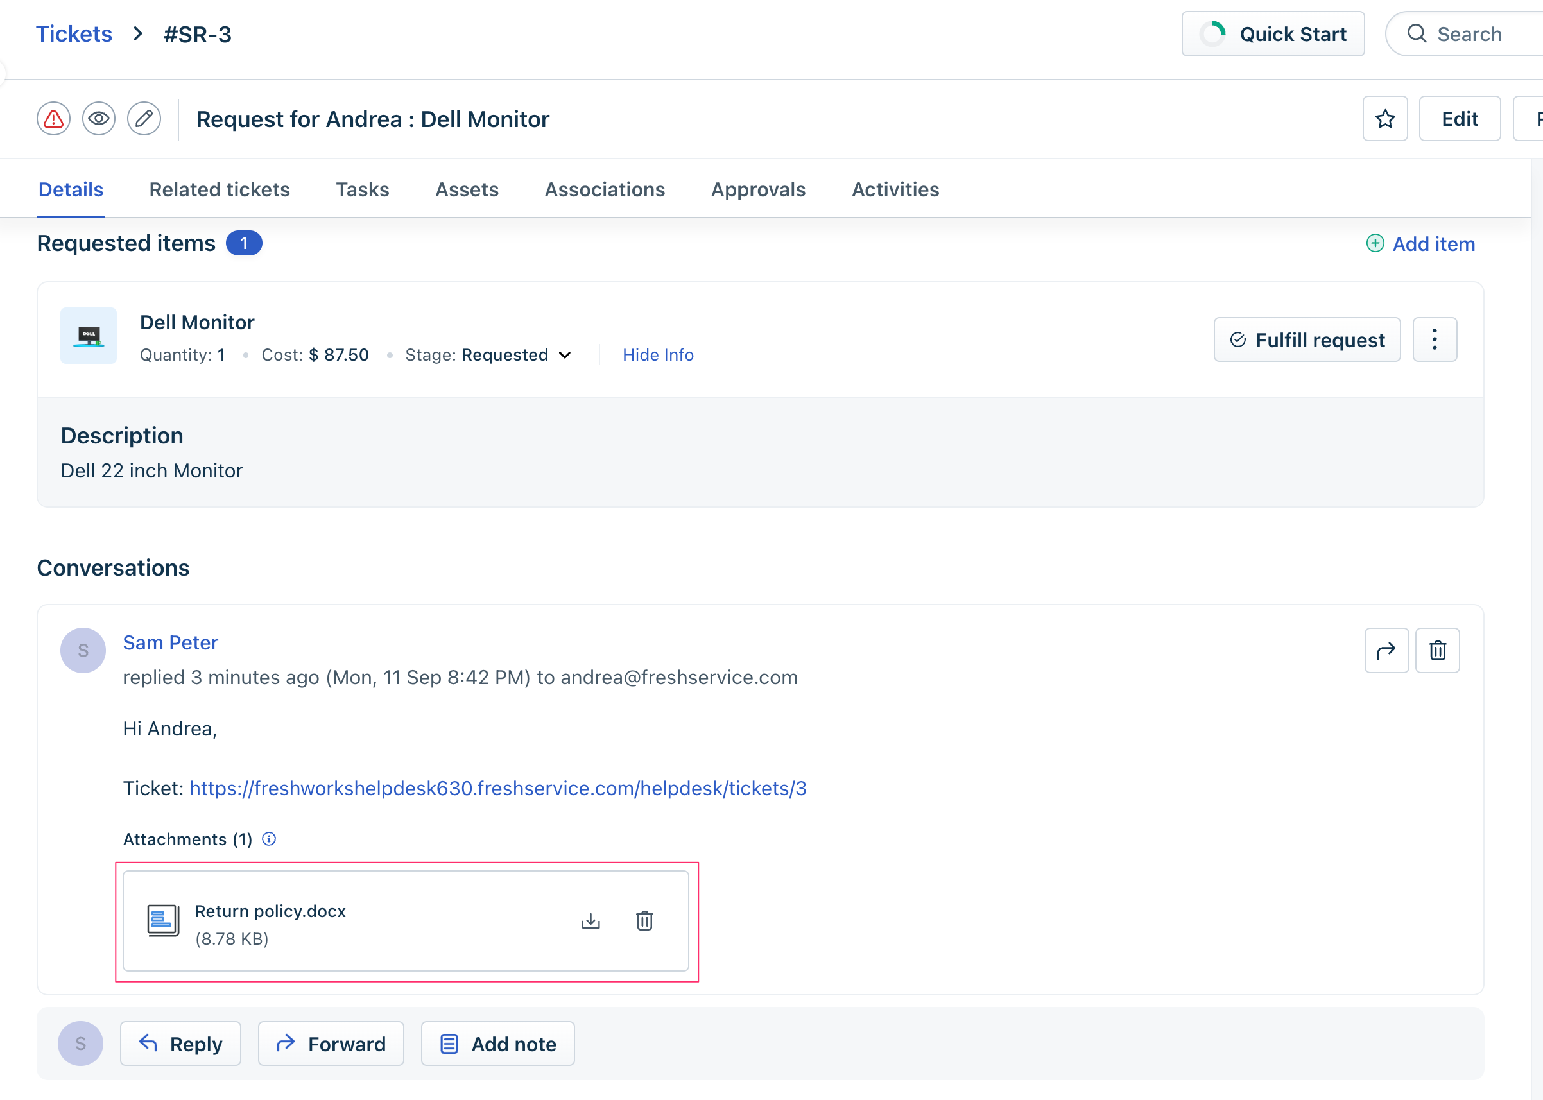The width and height of the screenshot is (1543, 1100).
Task: Click the Reply button
Action: [181, 1044]
